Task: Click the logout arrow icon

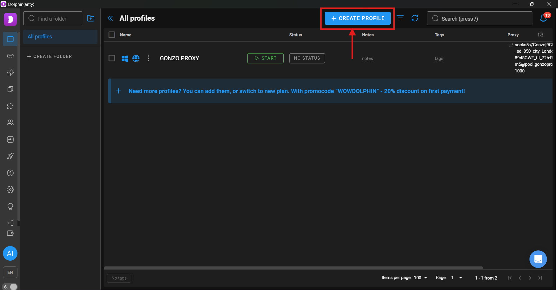Action: click(10, 223)
